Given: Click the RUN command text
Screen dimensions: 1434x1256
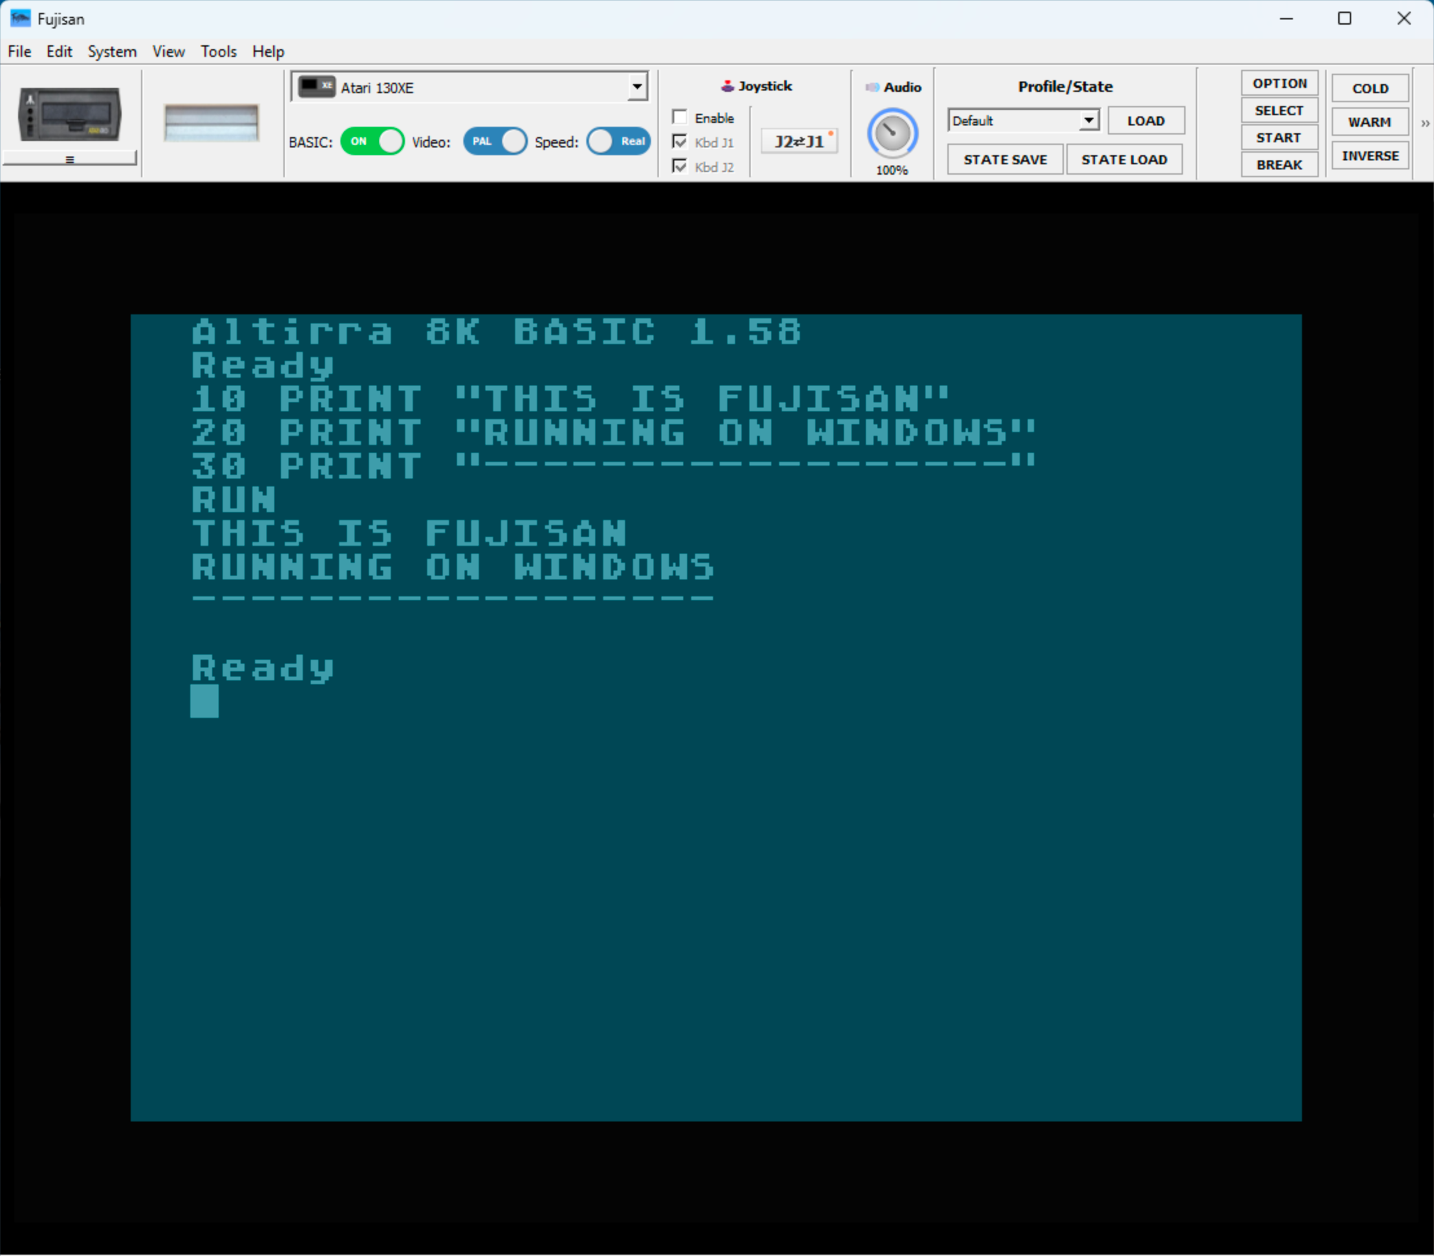Looking at the screenshot, I should (x=234, y=500).
